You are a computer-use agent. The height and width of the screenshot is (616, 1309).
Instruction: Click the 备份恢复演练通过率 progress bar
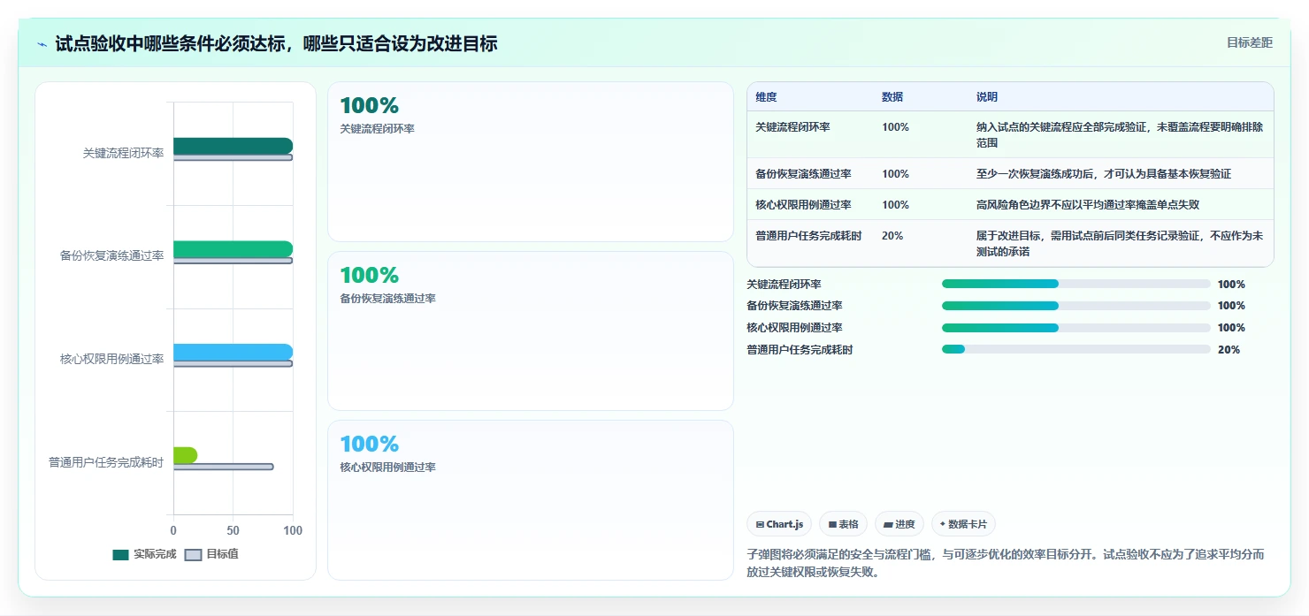[1076, 306]
